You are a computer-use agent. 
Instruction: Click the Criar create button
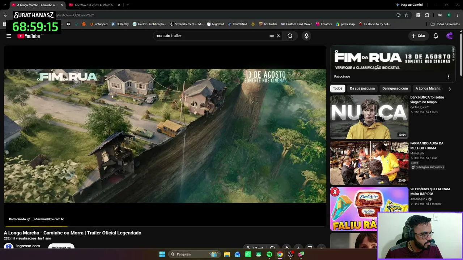coord(418,36)
